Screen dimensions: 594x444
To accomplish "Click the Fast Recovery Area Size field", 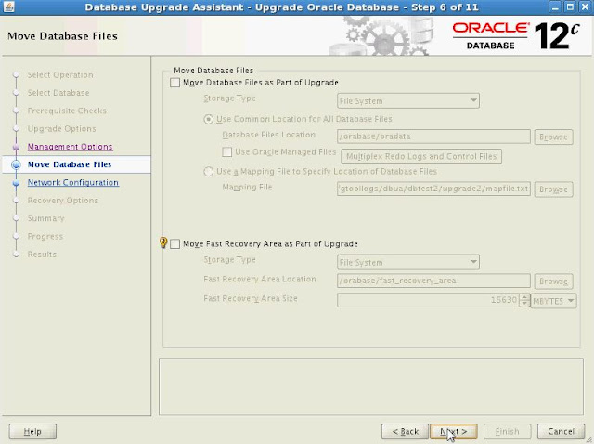I will 428,300.
